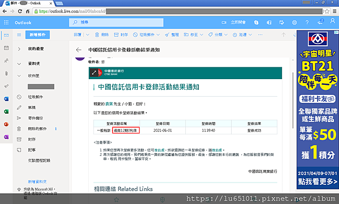Click 整理 sweep in the toolbar
339x204 pixels.
pyautogui.click(x=172, y=35)
